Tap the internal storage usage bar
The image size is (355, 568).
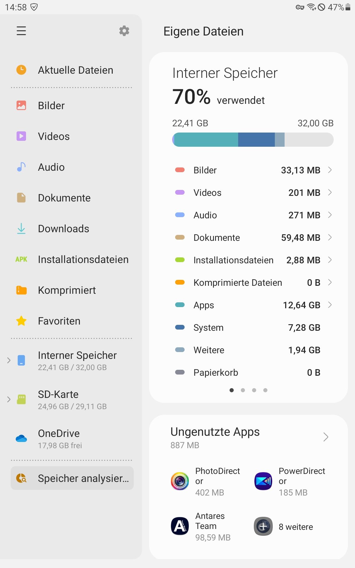click(x=253, y=140)
